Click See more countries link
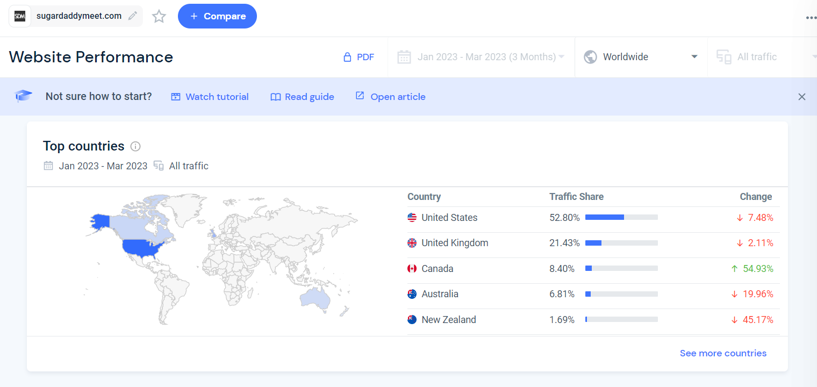This screenshot has height=387, width=817. pyautogui.click(x=723, y=353)
